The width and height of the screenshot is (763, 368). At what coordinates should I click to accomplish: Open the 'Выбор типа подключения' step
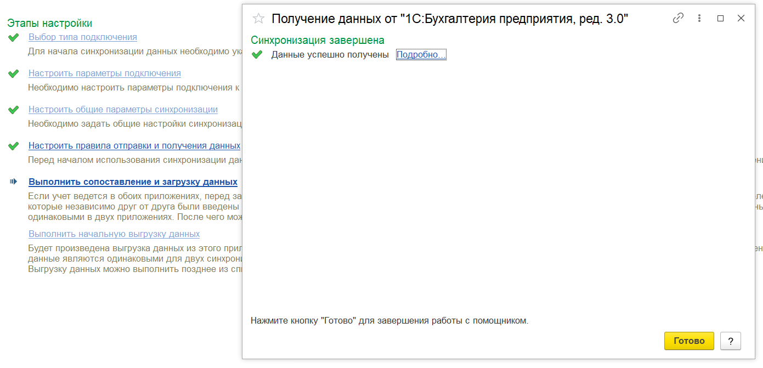[83, 37]
